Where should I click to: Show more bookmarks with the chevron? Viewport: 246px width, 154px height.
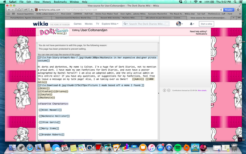[240, 14]
